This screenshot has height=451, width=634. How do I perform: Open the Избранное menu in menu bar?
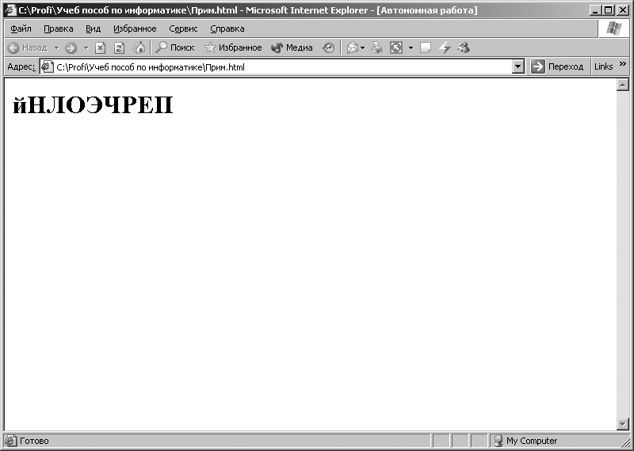click(x=135, y=28)
